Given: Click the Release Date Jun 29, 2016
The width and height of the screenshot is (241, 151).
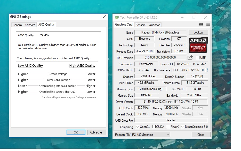Looking at the screenshot, I should [x=144, y=51].
